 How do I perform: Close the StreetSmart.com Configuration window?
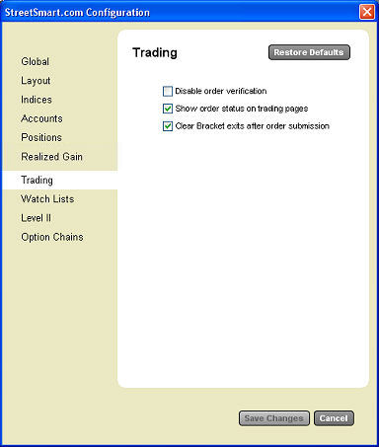367,12
